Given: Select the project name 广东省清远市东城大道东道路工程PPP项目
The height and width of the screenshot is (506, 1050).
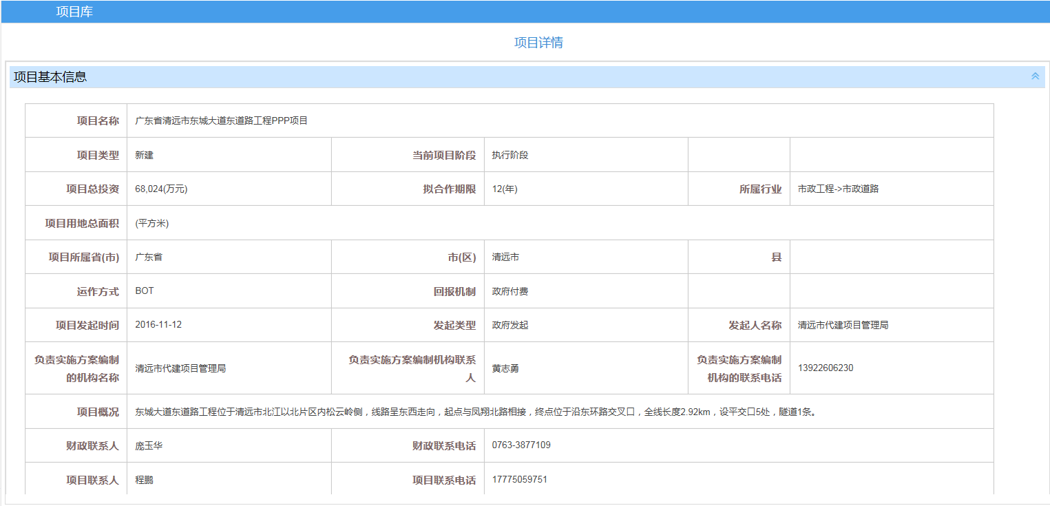Looking at the screenshot, I should point(221,120).
